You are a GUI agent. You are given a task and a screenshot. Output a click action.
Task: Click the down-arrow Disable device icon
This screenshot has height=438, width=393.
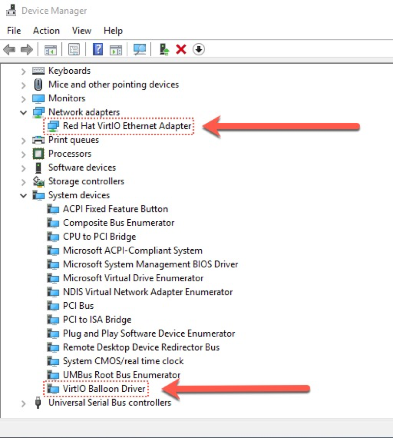(198, 50)
